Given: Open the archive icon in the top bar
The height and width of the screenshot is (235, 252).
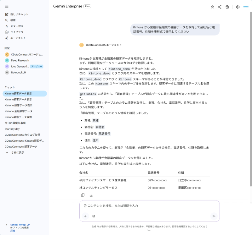Looking at the screenshot, I should (227, 7).
